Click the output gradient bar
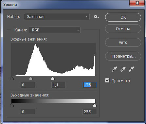146x124 pixels. [x=53, y=101]
